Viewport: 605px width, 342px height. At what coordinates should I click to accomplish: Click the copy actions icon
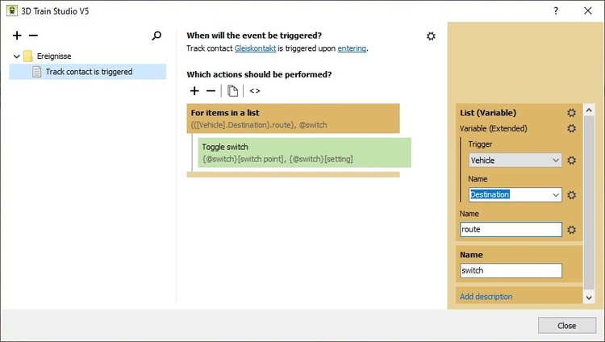pos(232,91)
